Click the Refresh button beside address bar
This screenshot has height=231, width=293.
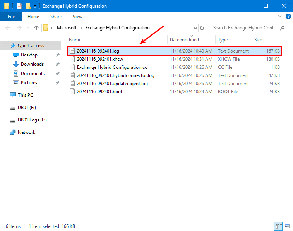click(x=202, y=28)
